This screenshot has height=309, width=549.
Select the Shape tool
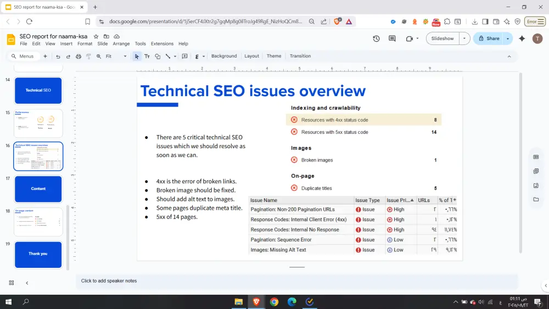coord(158,57)
